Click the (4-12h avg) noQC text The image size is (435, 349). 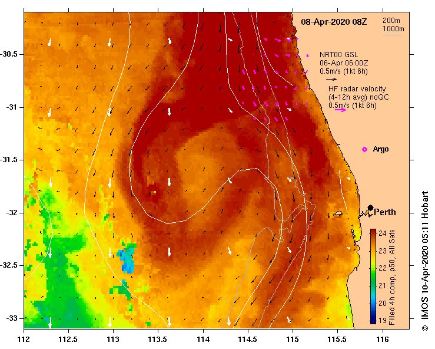358,97
